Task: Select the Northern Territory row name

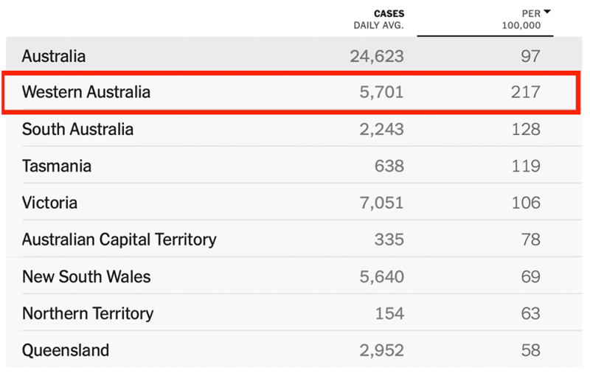Action: pyautogui.click(x=88, y=313)
